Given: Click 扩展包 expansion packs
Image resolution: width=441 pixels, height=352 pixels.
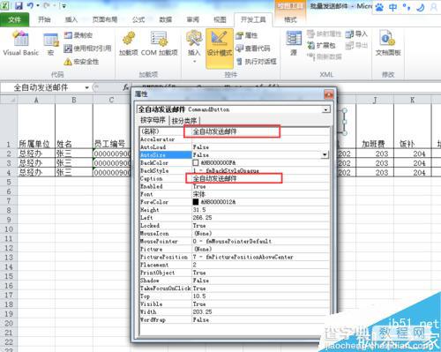Looking at the screenshot, I should (321, 45).
